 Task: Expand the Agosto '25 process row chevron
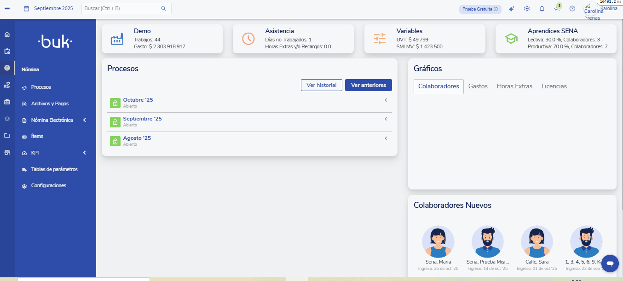coord(386,138)
